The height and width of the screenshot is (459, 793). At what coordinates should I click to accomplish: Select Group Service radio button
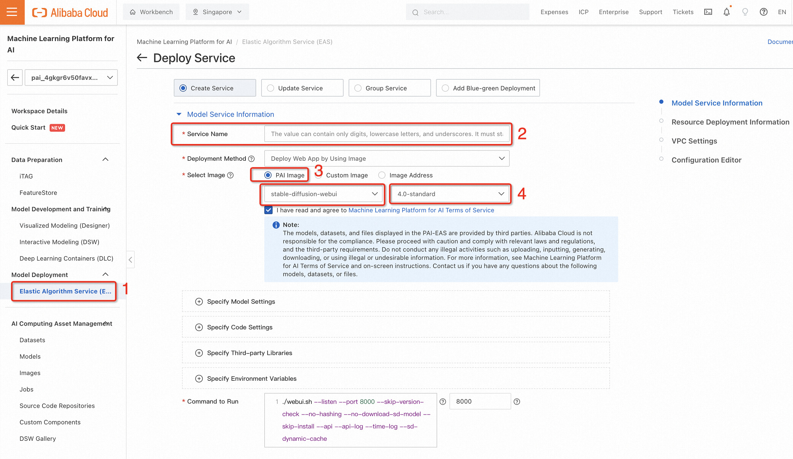(x=358, y=88)
